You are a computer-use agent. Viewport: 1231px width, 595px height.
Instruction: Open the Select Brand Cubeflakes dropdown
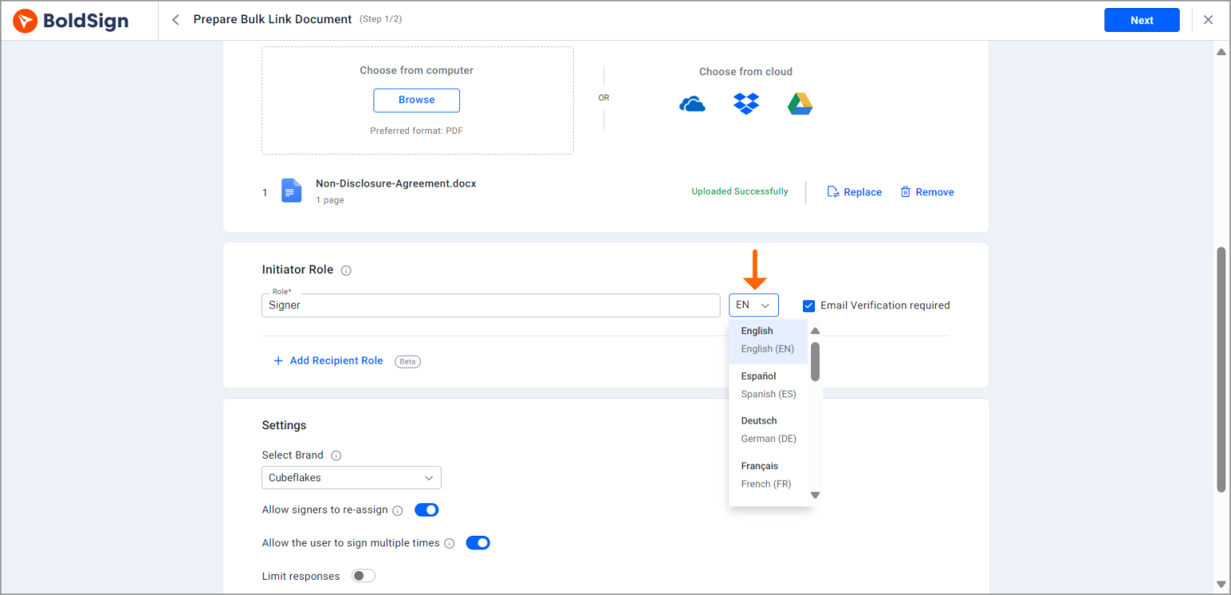point(351,478)
